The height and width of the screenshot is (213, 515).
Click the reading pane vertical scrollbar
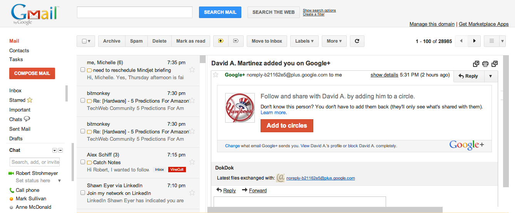tap(507, 121)
